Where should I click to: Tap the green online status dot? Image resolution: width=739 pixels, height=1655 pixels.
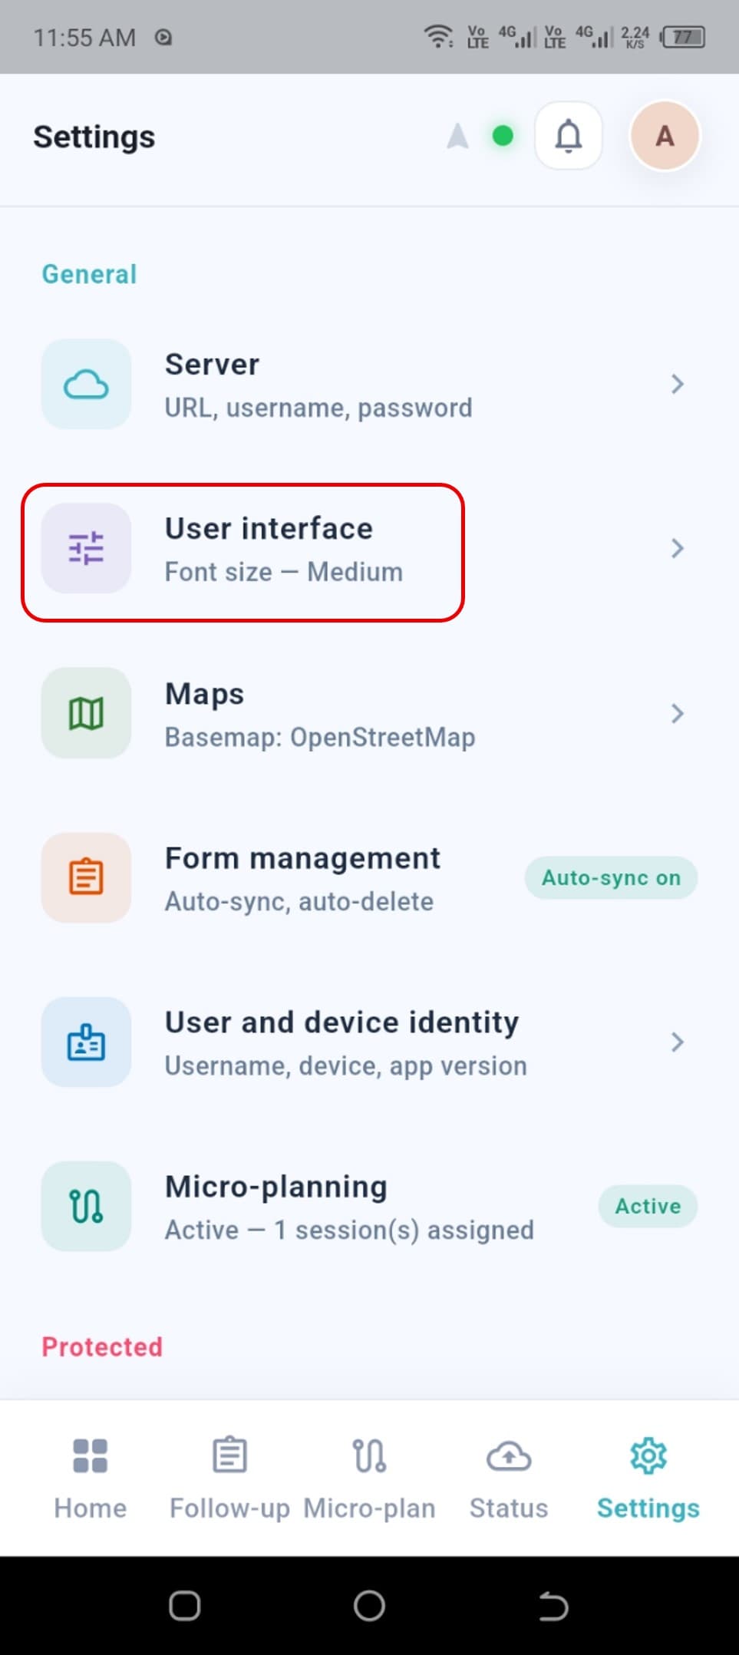point(503,136)
